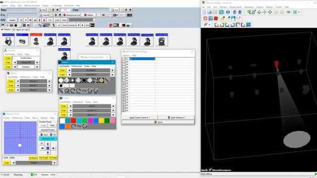The image size is (317, 178).
Task: Click the Seq name input field
Action: coord(22,10)
